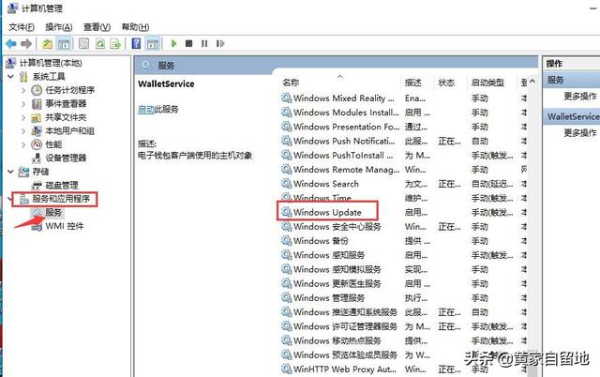Viewport: 600px width, 377px height.
Task: Click the Restart service icon
Action: (220, 44)
